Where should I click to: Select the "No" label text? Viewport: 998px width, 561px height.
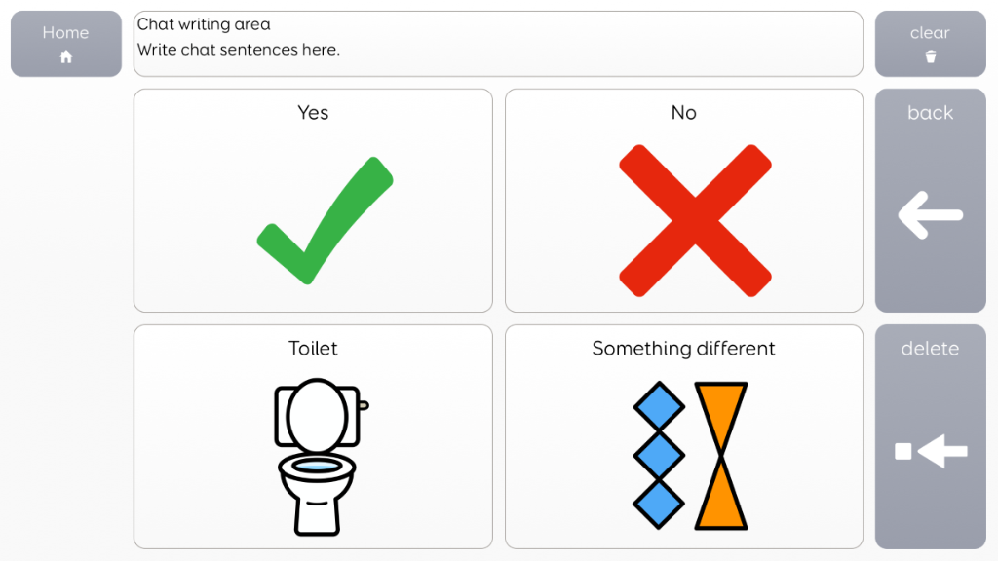coord(684,113)
